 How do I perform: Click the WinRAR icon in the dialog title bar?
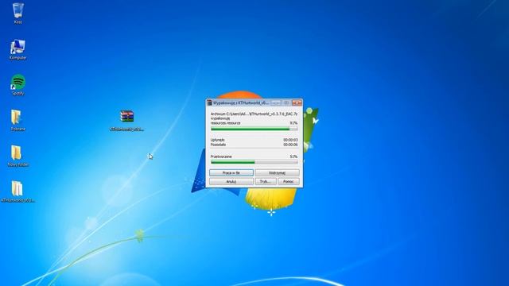click(209, 102)
